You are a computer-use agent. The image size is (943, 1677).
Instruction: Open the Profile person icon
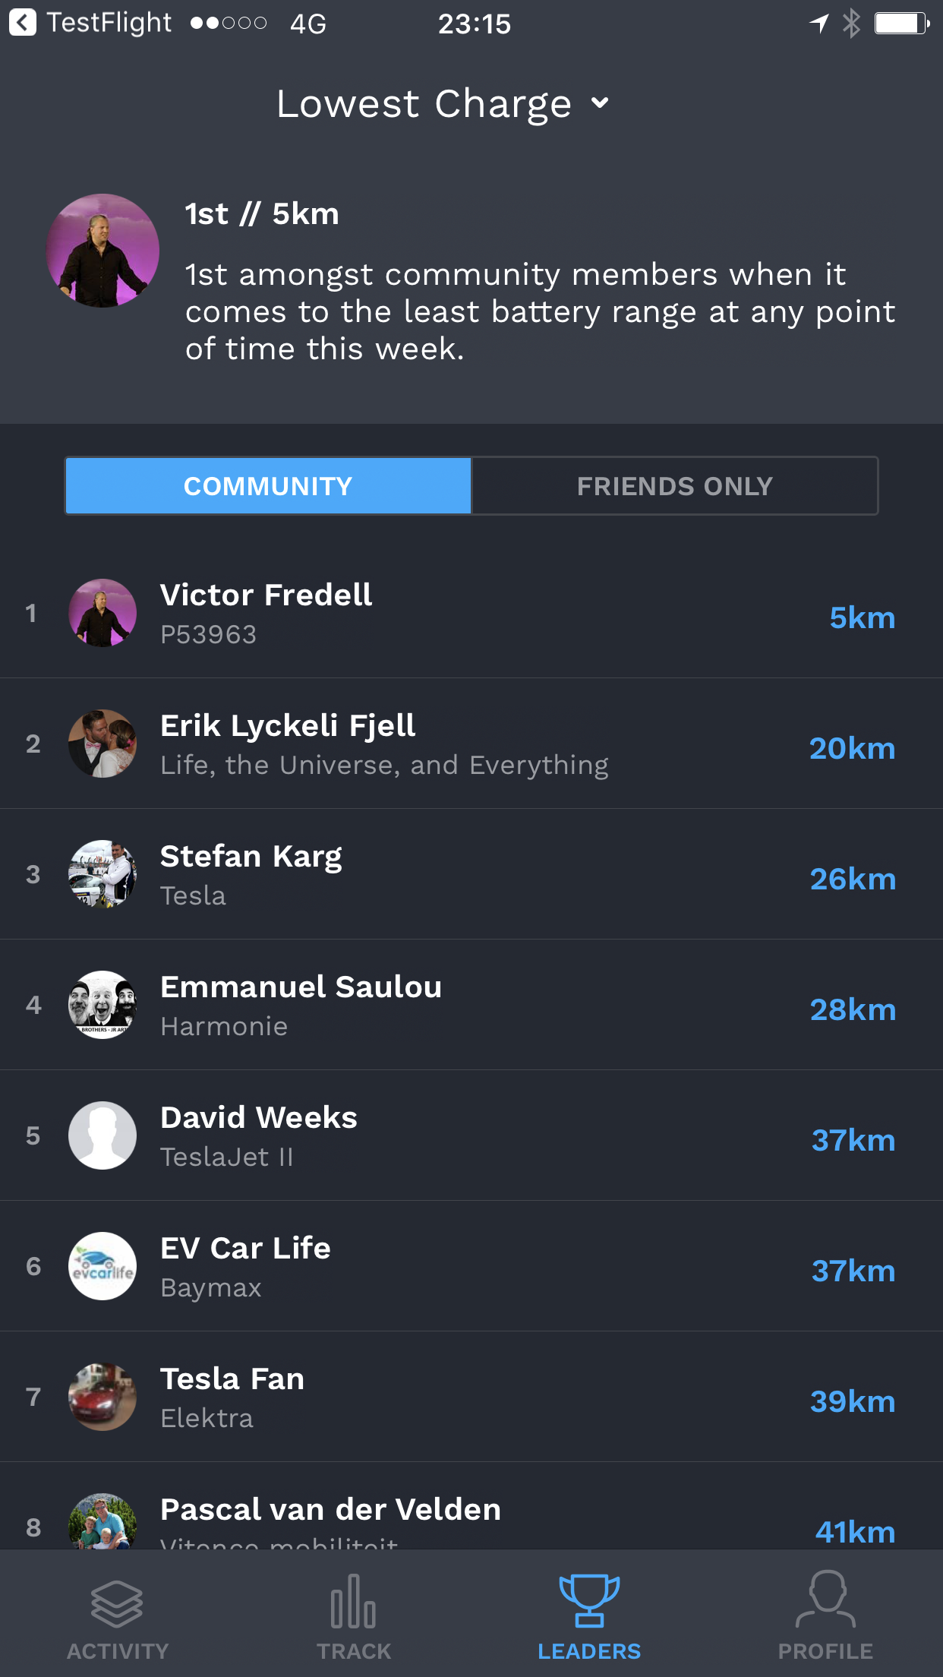point(825,1600)
